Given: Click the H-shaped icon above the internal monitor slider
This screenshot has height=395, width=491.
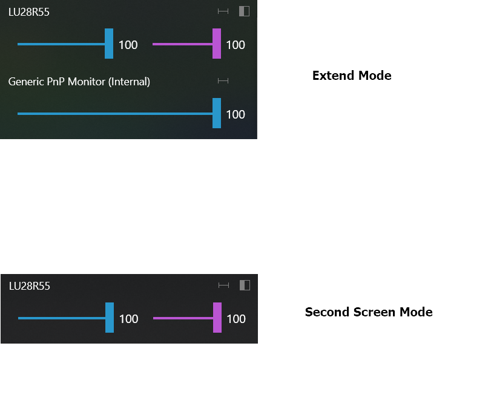Looking at the screenshot, I should [x=222, y=80].
